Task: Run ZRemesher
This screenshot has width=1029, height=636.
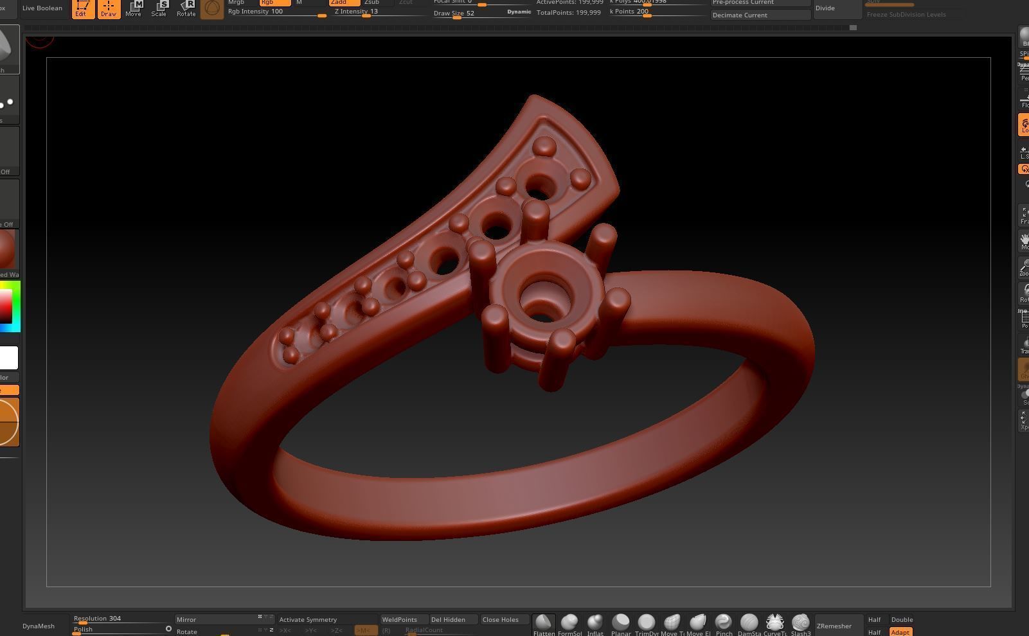Action: click(838, 626)
